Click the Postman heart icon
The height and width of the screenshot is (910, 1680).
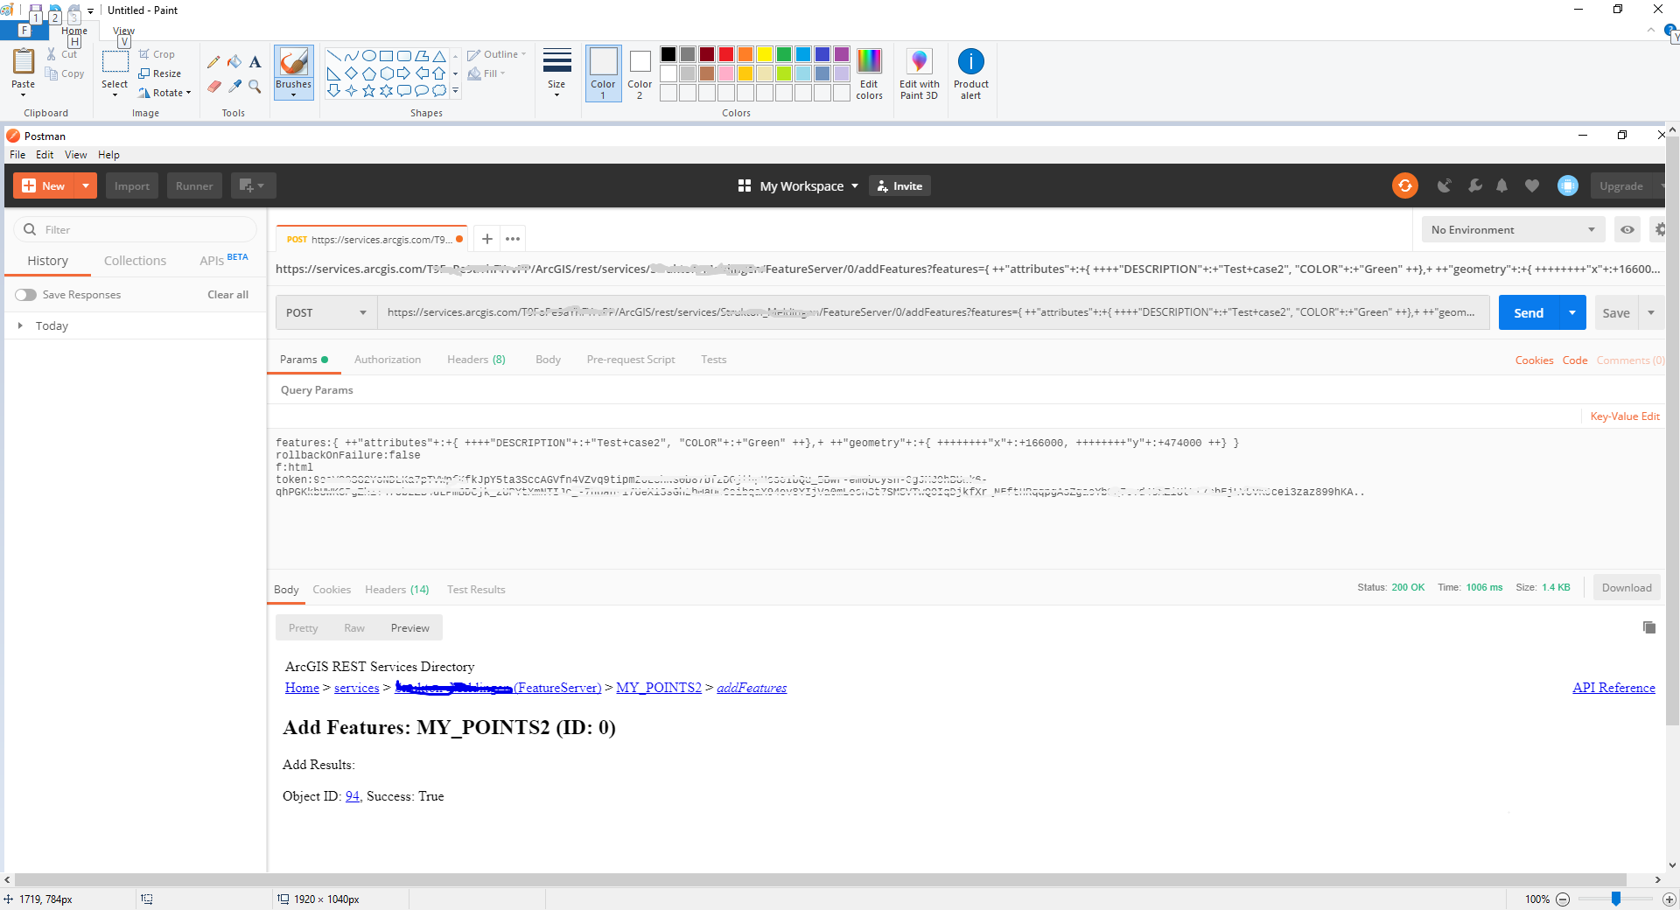(1532, 185)
